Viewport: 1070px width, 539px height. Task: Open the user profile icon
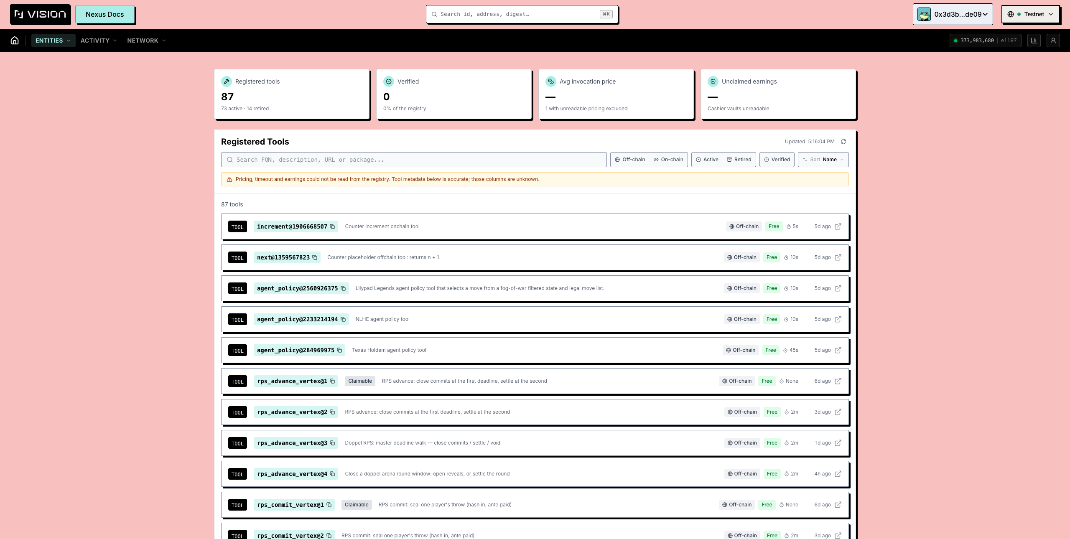tap(1053, 41)
